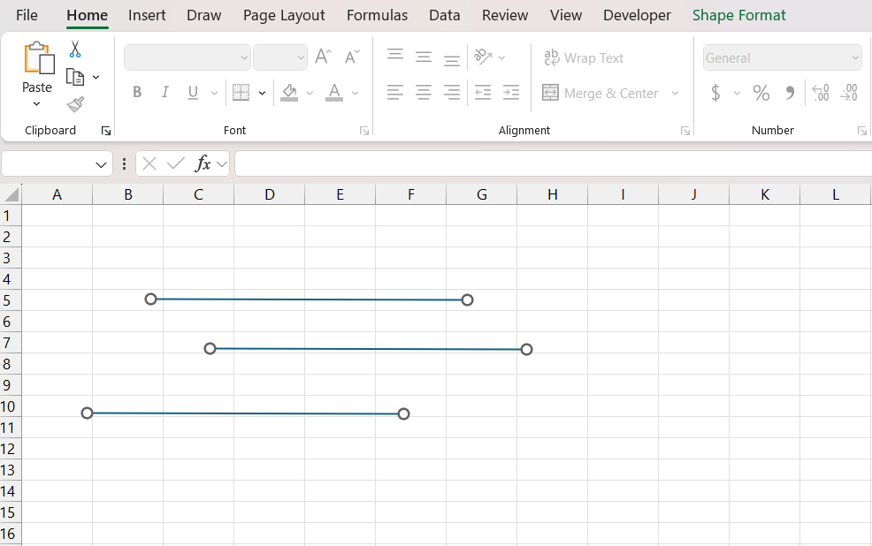The width and height of the screenshot is (872, 546).
Task: Click the increase indent icon
Action: (x=510, y=92)
